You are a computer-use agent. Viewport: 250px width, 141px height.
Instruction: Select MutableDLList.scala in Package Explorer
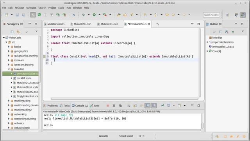pyautogui.click(x=27, y=83)
